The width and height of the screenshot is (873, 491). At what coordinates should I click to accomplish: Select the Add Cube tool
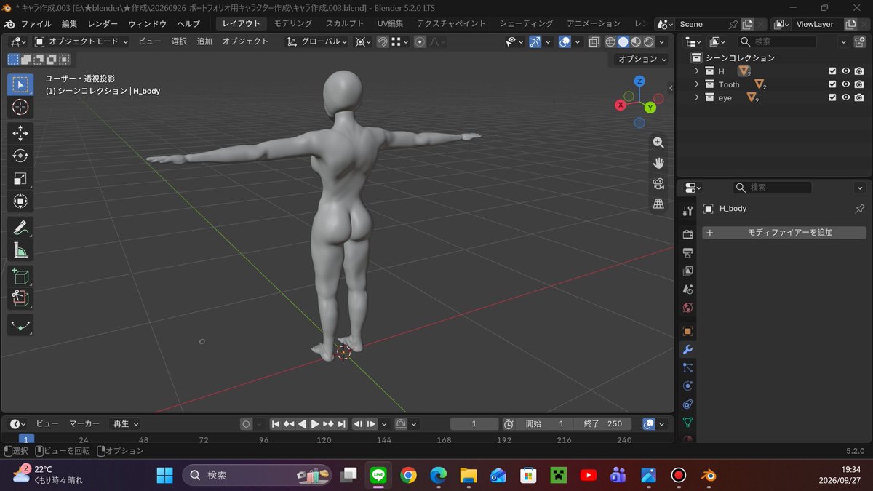[x=20, y=276]
